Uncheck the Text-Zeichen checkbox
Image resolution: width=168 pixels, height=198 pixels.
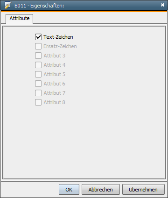[38, 37]
